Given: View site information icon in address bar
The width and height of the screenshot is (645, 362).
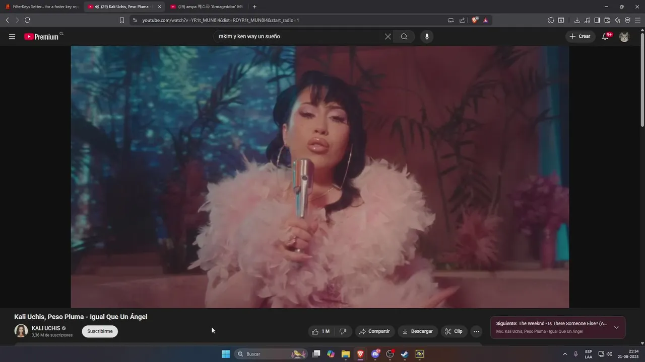Looking at the screenshot, I should pyautogui.click(x=135, y=20).
